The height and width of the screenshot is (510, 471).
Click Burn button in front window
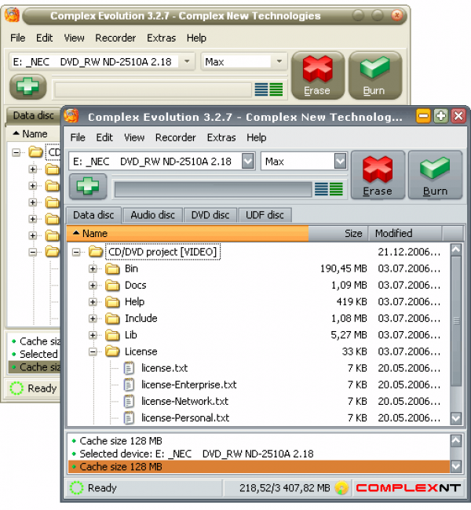click(x=435, y=175)
